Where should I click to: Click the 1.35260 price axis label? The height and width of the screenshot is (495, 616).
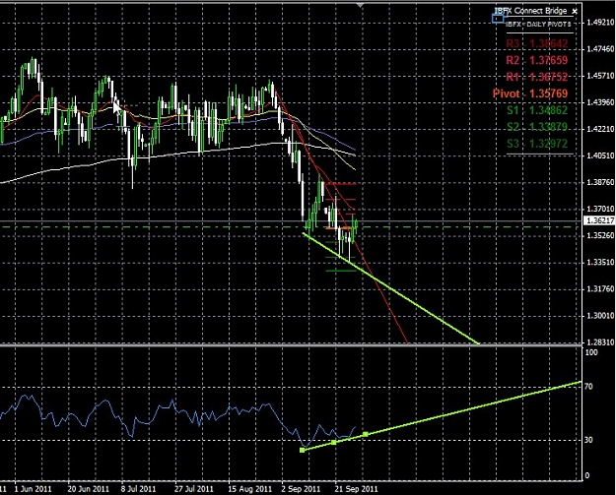[x=600, y=235]
